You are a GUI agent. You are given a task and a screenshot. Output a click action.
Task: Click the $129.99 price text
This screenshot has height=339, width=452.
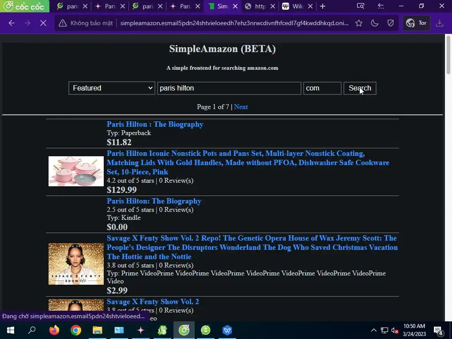tap(122, 190)
